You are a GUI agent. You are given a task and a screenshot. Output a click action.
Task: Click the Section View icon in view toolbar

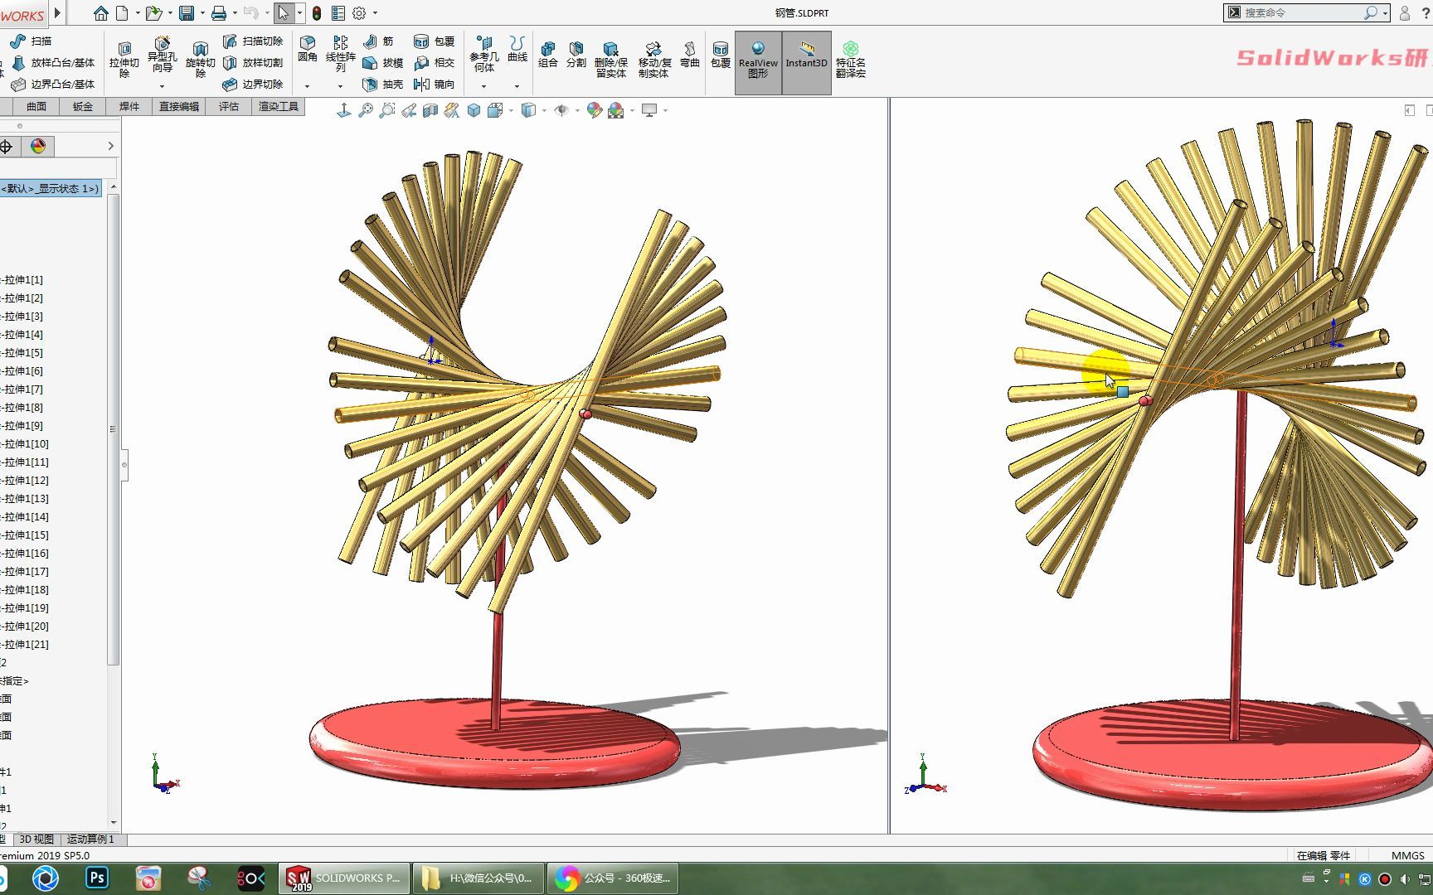[x=430, y=110]
